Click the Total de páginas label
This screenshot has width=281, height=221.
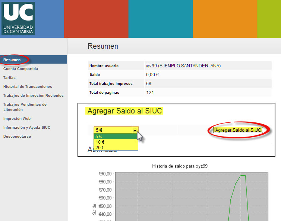pyautogui.click(x=104, y=93)
